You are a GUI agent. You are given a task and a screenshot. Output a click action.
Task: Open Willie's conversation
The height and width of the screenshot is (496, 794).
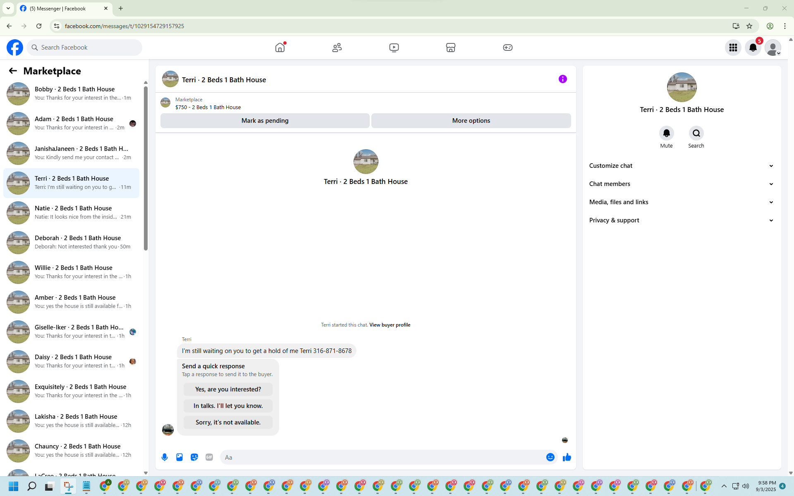coord(71,272)
